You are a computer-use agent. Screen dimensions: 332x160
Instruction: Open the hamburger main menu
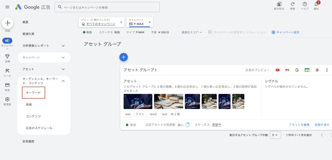[7, 7]
